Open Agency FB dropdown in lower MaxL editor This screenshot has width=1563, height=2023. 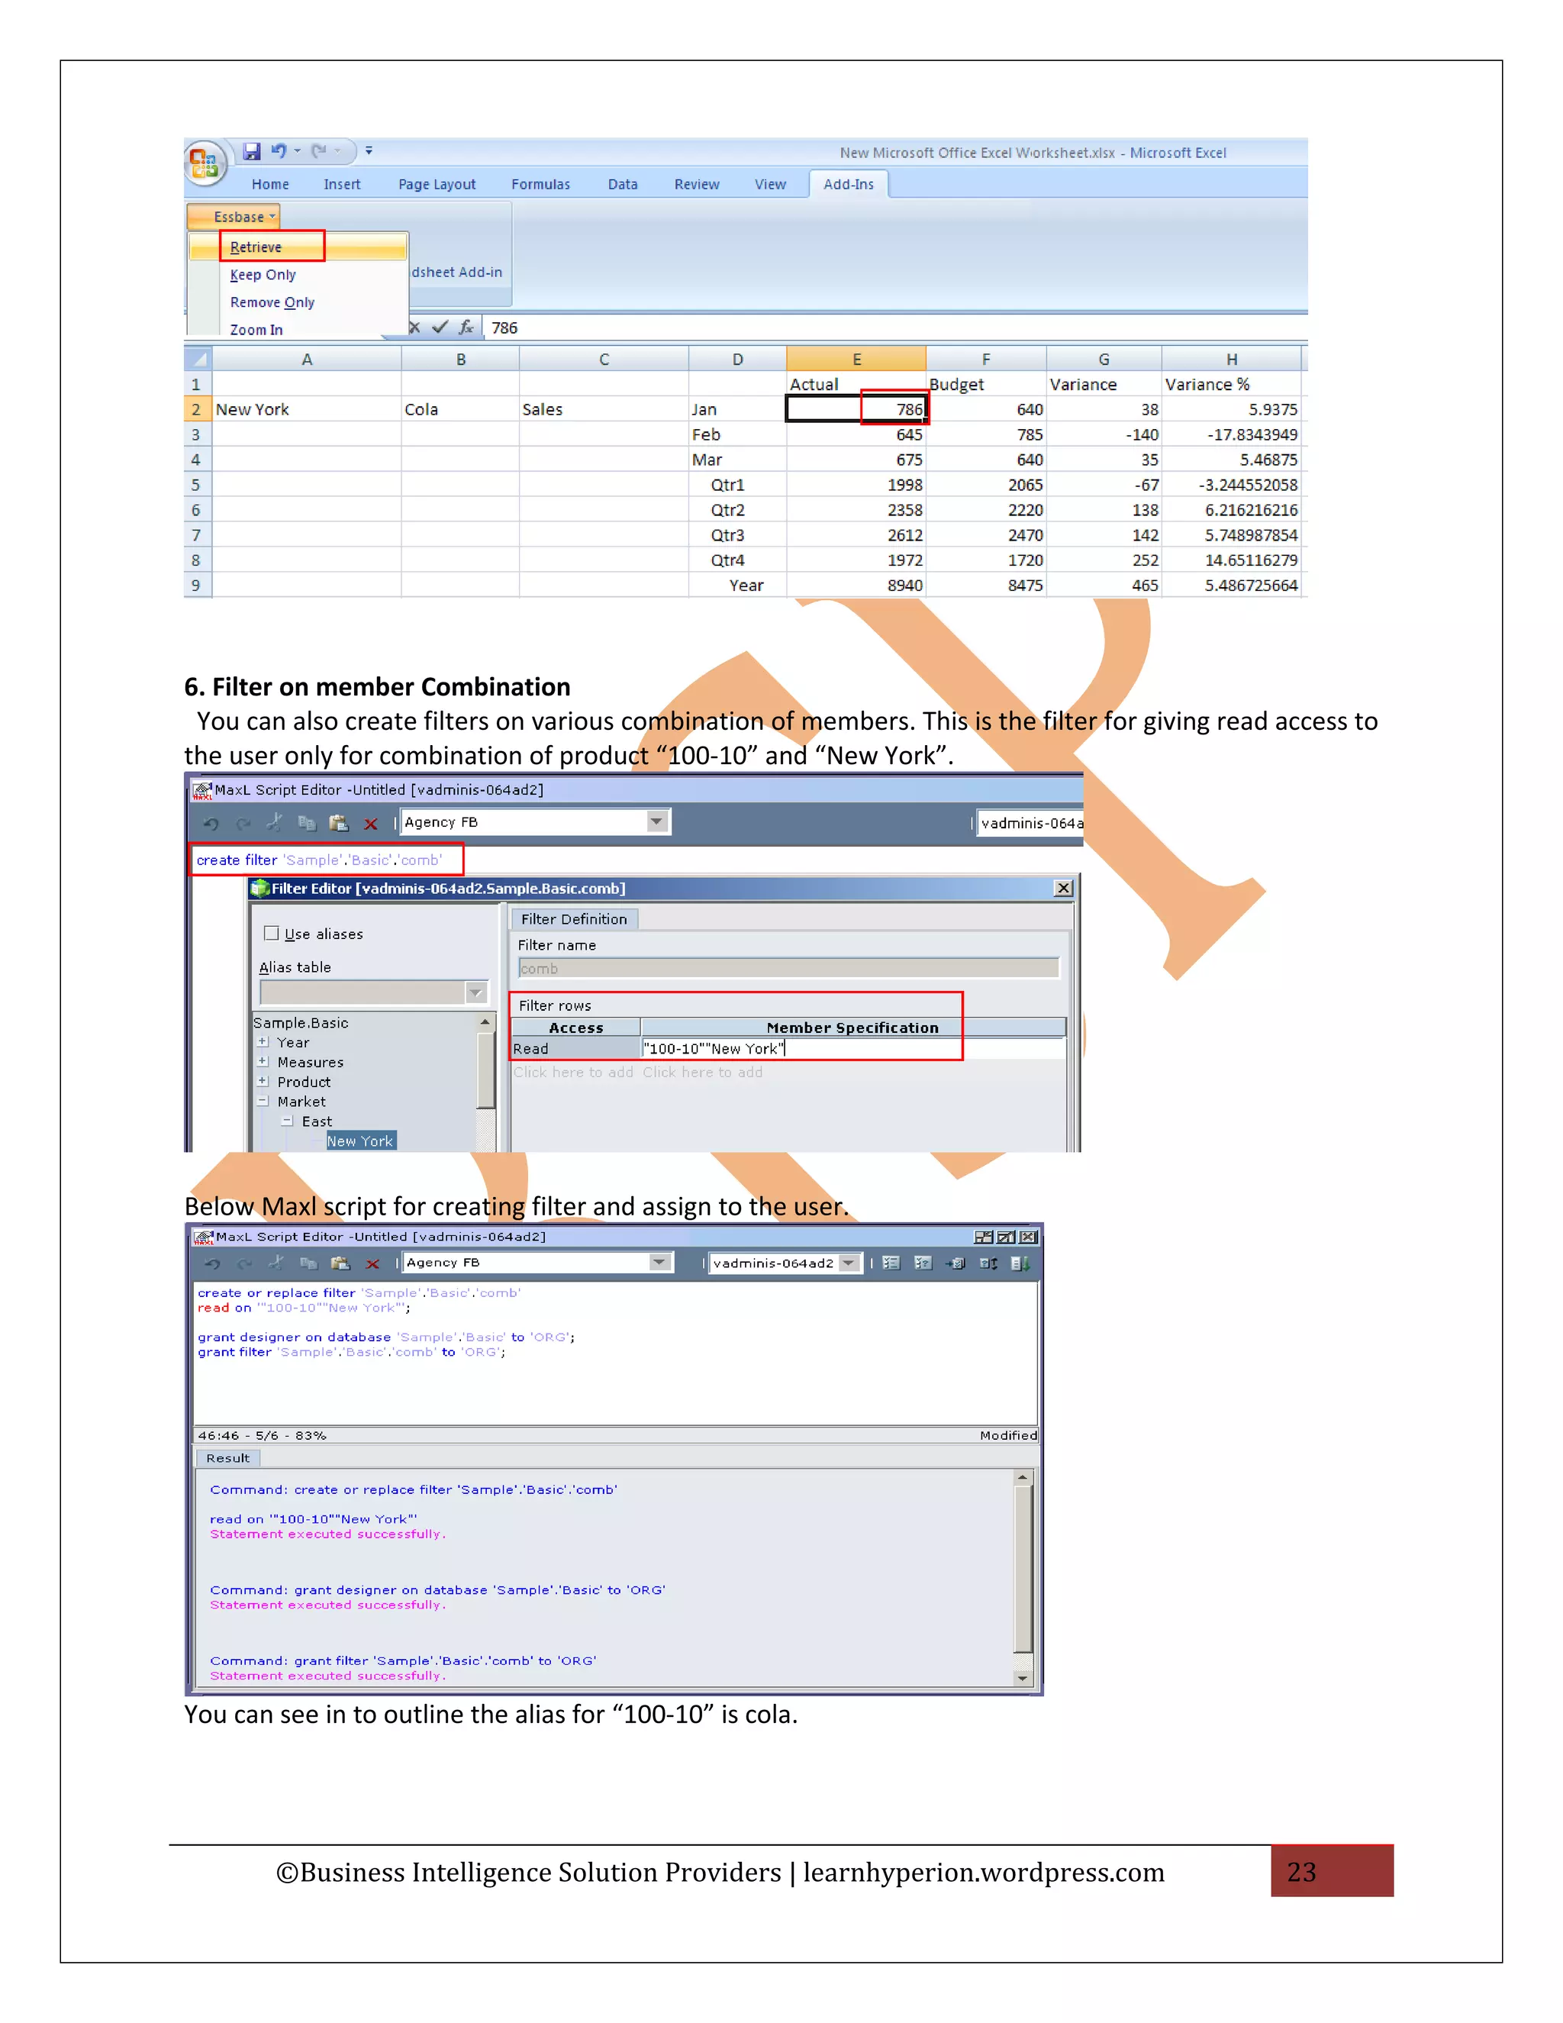(659, 1263)
